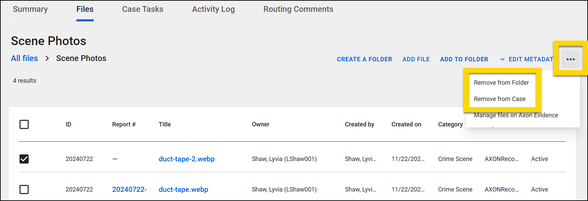588x201 pixels.
Task: Go to the Activity Log tab
Action: (213, 9)
